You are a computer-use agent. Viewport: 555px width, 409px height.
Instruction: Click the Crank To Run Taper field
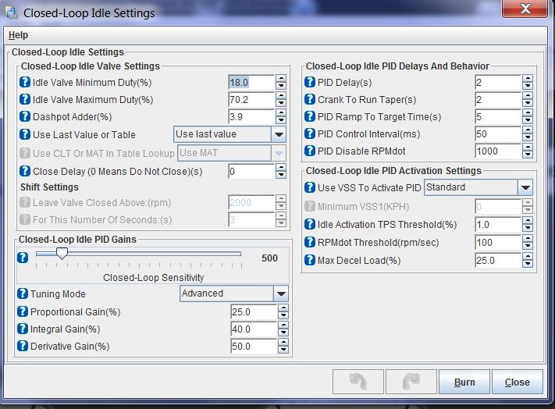(x=498, y=99)
